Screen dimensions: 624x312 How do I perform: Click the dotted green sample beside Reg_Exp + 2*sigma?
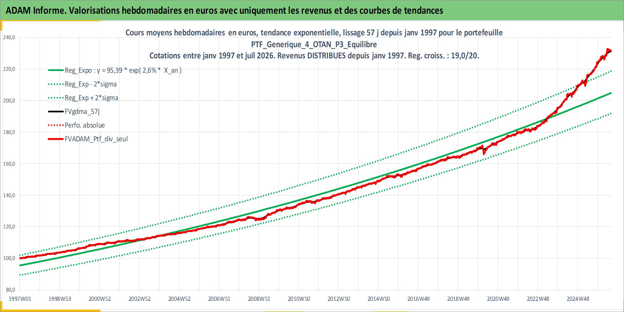pos(56,98)
